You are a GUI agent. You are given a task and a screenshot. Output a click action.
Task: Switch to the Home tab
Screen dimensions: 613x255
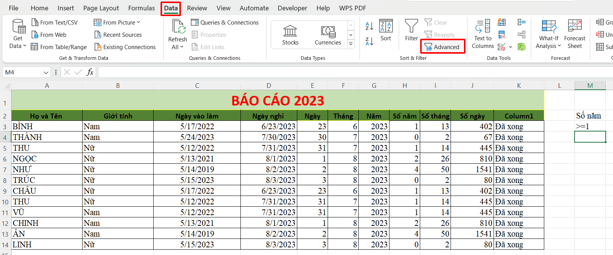pyautogui.click(x=40, y=8)
